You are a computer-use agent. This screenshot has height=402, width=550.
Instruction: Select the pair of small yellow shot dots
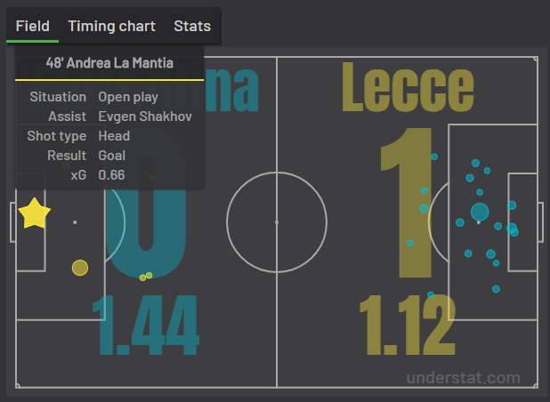click(146, 277)
